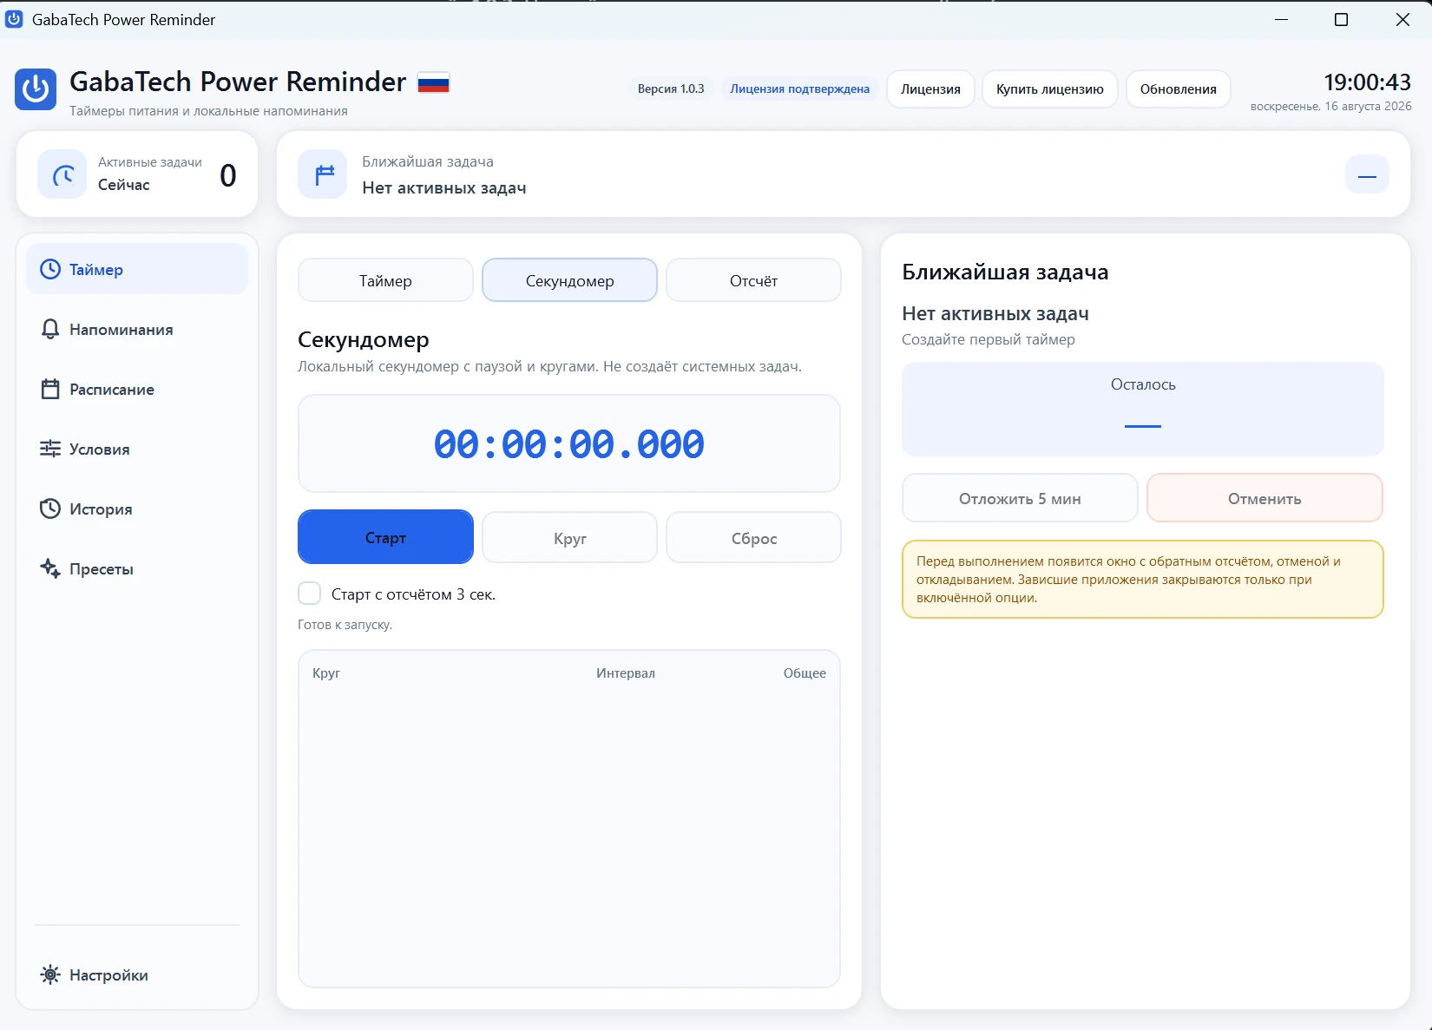The image size is (1432, 1030).
Task: Click the title bar app icon
Action: coord(14,19)
